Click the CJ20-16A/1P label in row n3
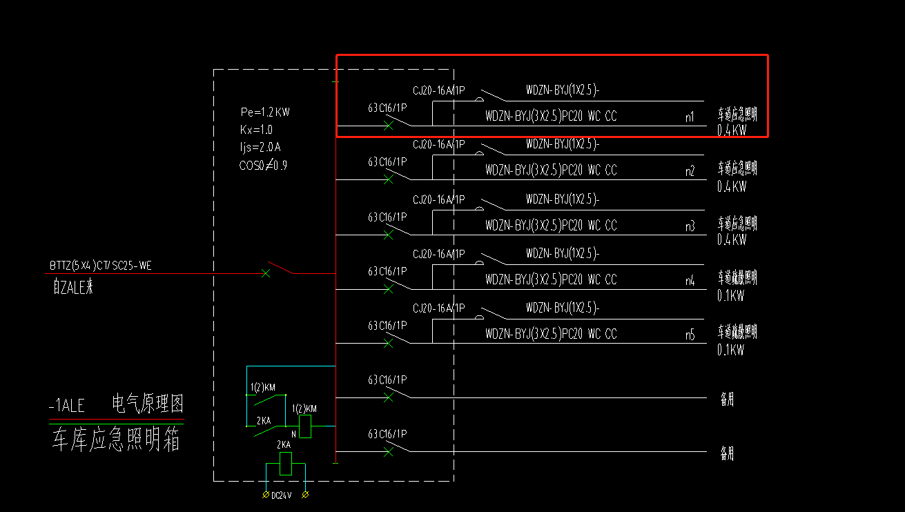Viewport: 905px width, 512px height. click(439, 199)
